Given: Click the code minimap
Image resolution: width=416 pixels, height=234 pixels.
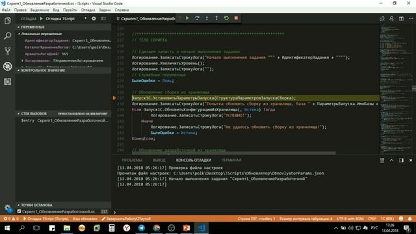Looking at the screenshot, I should point(396,89).
